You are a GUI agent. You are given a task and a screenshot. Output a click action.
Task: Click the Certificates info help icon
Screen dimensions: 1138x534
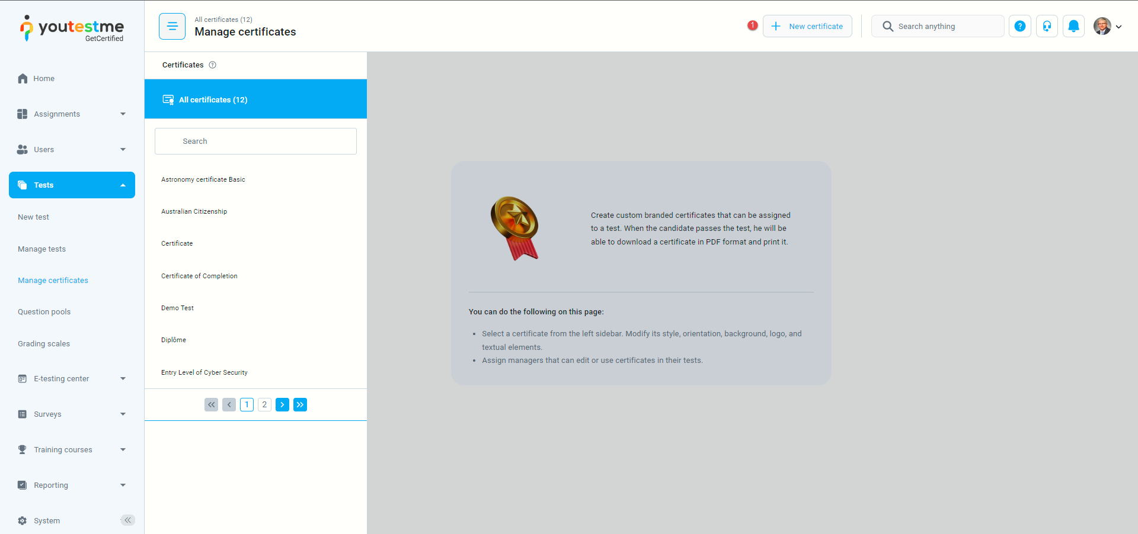(x=213, y=65)
